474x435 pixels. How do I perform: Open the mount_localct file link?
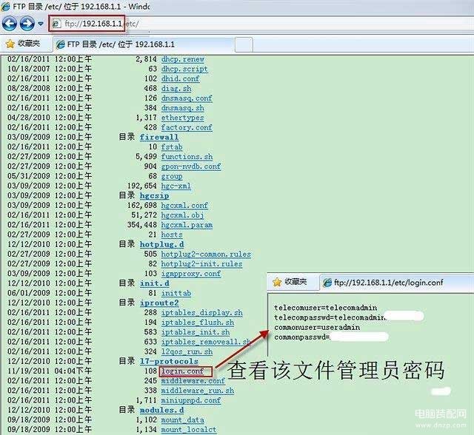click(x=189, y=429)
